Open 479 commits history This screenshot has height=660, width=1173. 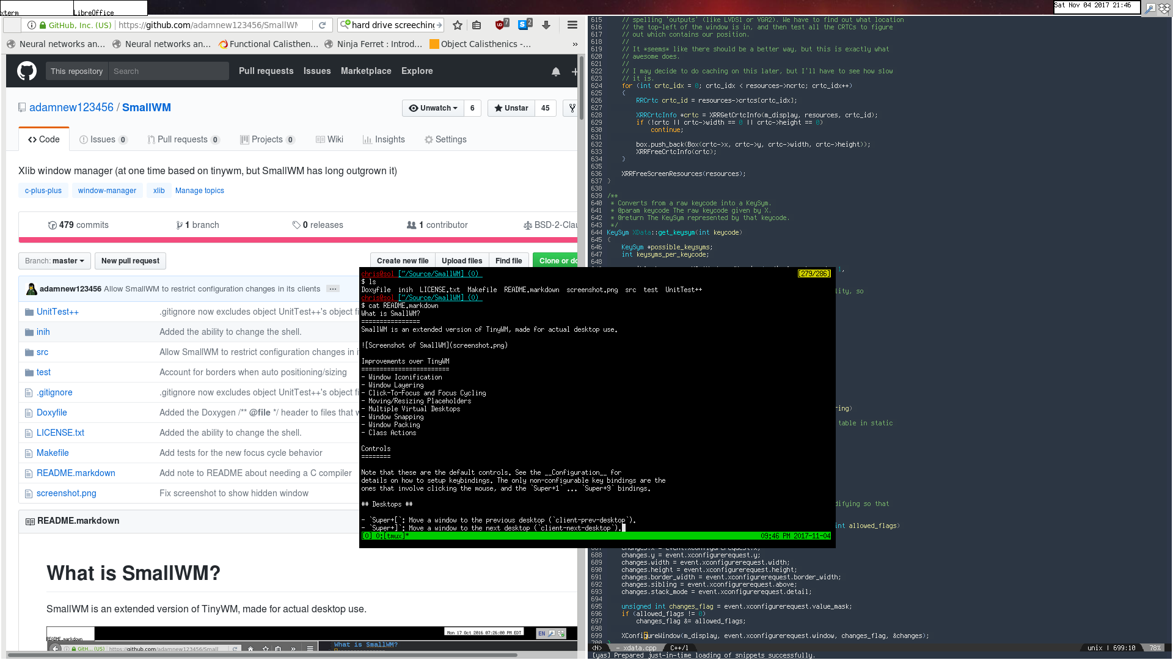pyautogui.click(x=78, y=225)
